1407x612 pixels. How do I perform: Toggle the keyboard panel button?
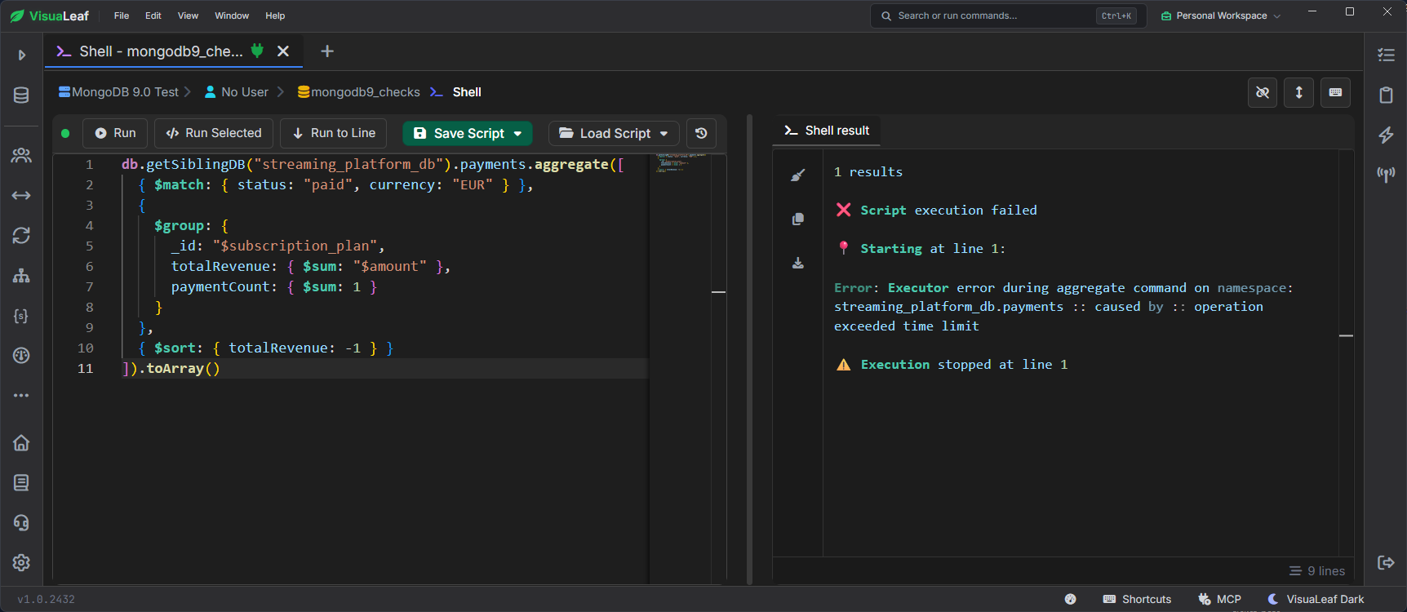tap(1335, 92)
